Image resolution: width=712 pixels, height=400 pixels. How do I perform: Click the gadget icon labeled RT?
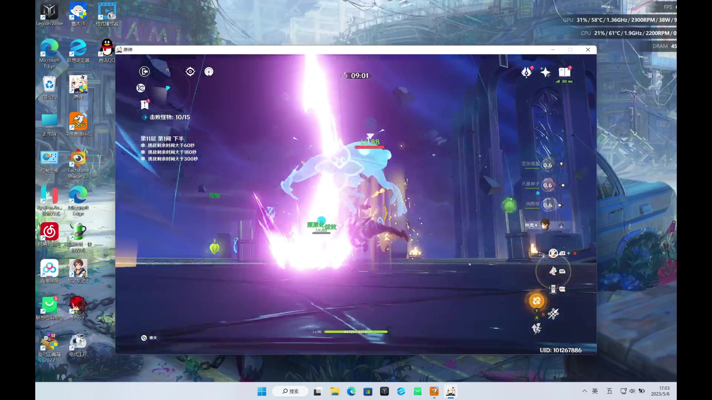(x=554, y=289)
